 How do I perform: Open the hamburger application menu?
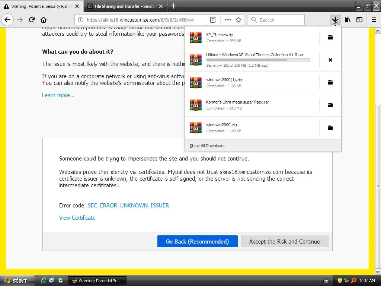click(x=374, y=20)
